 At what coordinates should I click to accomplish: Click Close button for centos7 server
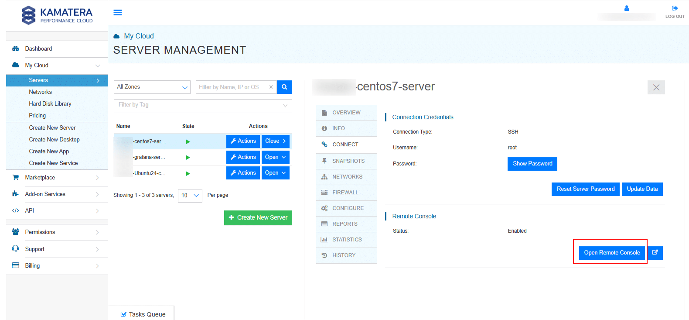click(276, 141)
